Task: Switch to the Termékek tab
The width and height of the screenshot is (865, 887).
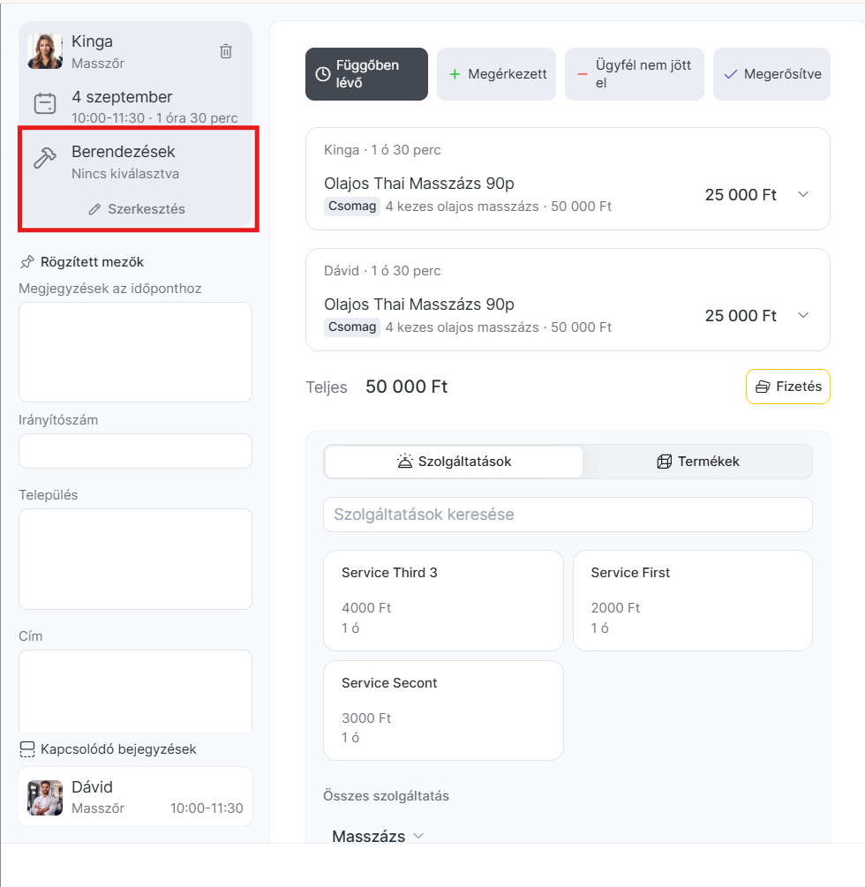Action: 698,462
